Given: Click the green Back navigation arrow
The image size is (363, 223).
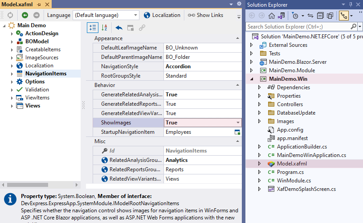Looking at the screenshot, I should (x=25, y=15).
